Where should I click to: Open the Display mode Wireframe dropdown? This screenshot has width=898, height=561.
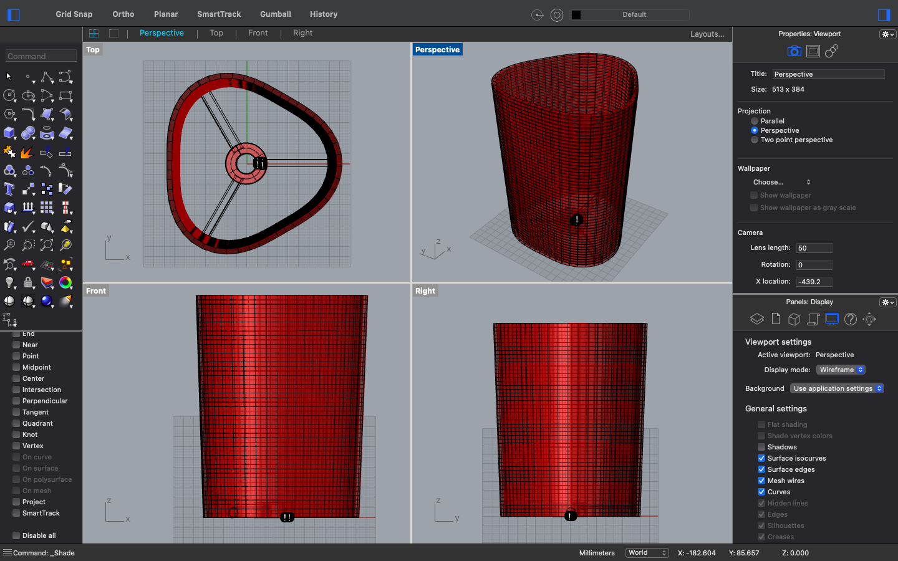tap(841, 370)
